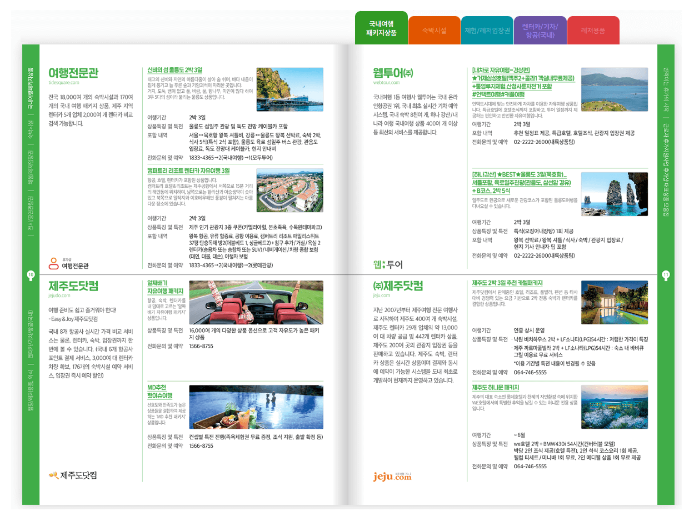The image size is (699, 521).
Task: Click the jeju.com URL under ㈜제주닷컴
Action: (x=382, y=297)
